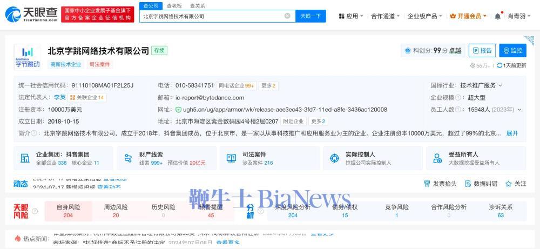Click 全部企业 338 count
This screenshot has width=540, height=249.
click(51, 163)
